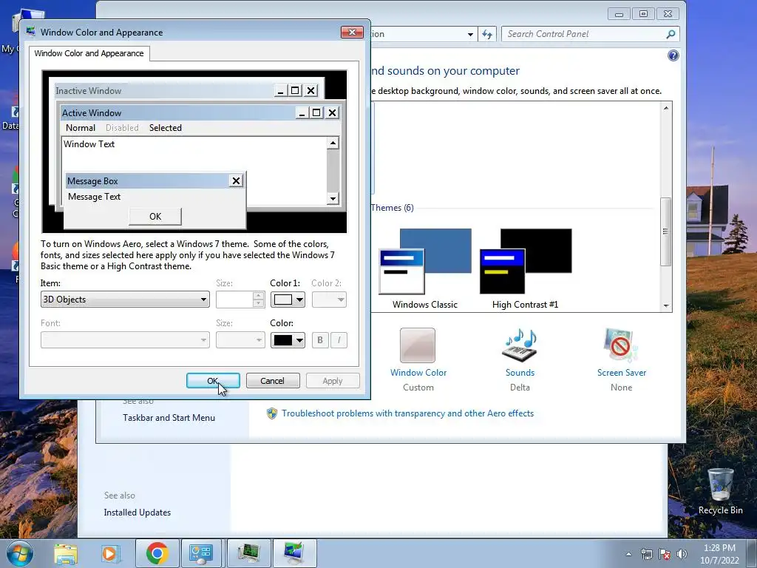Open the Screen Saver icon
Screen dimensions: 757x568
coord(621,345)
